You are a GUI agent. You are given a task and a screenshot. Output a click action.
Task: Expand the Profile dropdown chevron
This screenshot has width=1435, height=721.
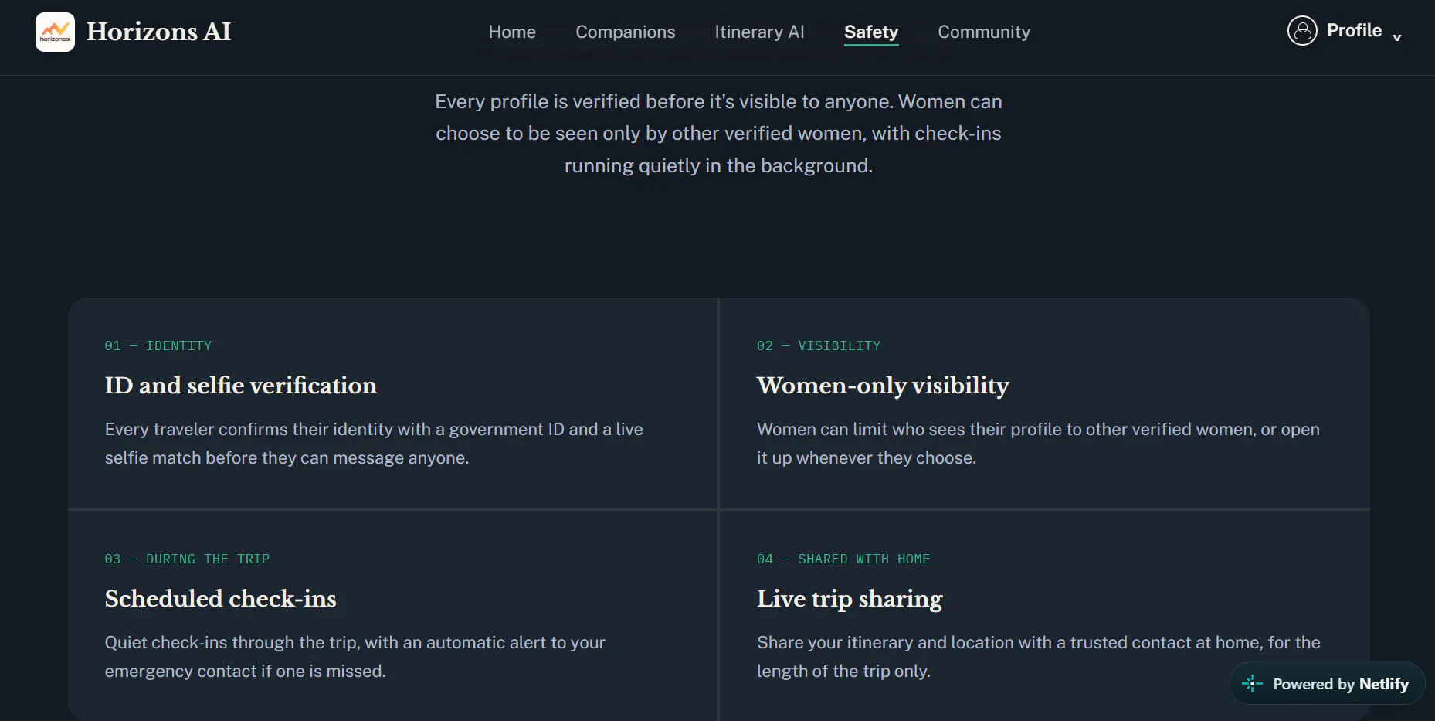[1396, 37]
